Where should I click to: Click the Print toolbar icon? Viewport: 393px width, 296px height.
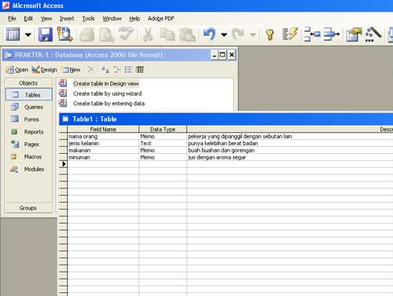(87, 35)
